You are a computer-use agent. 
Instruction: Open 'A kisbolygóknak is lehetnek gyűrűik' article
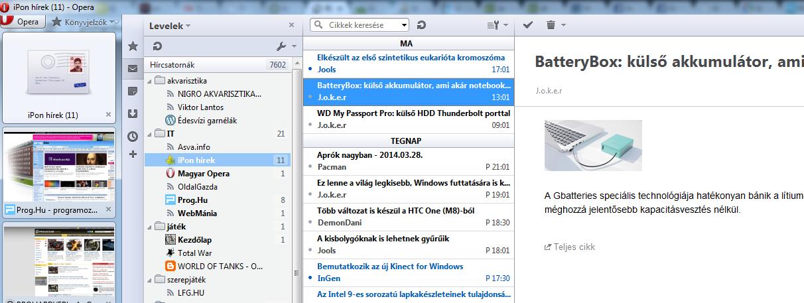click(409, 244)
